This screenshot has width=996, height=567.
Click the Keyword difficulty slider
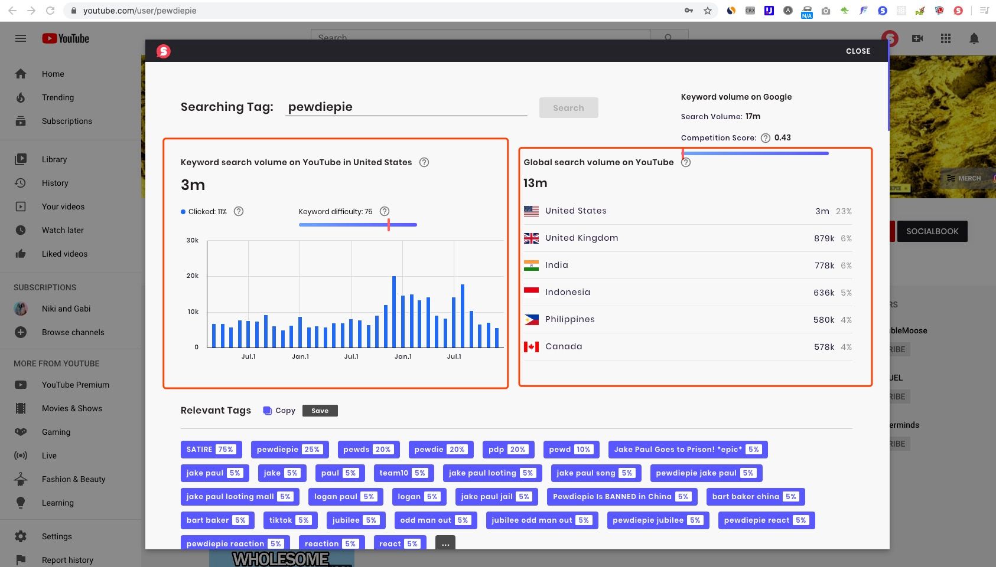click(358, 225)
